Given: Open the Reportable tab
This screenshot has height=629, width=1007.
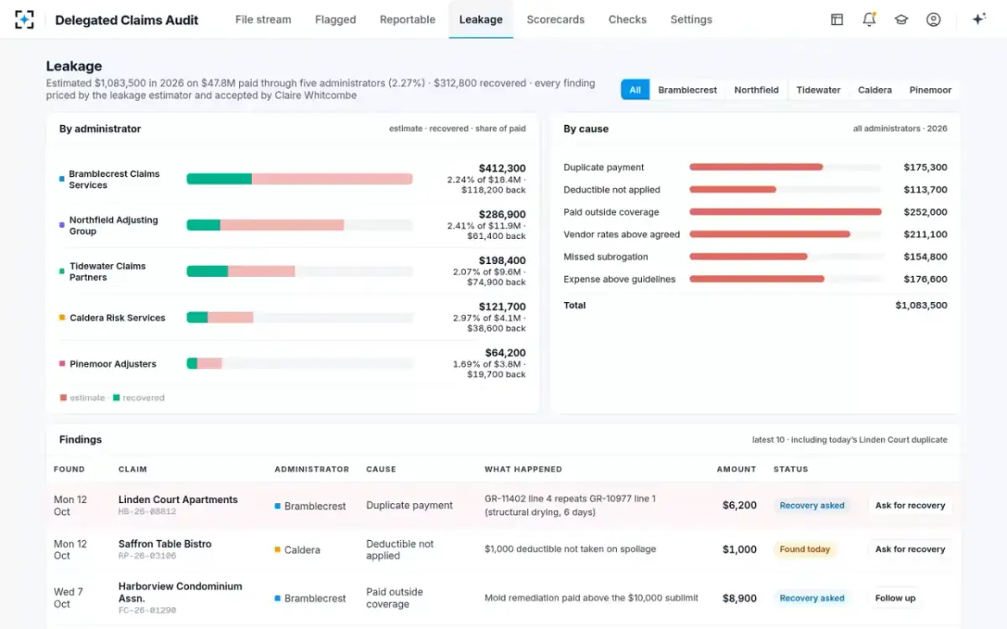Looking at the screenshot, I should (x=408, y=19).
